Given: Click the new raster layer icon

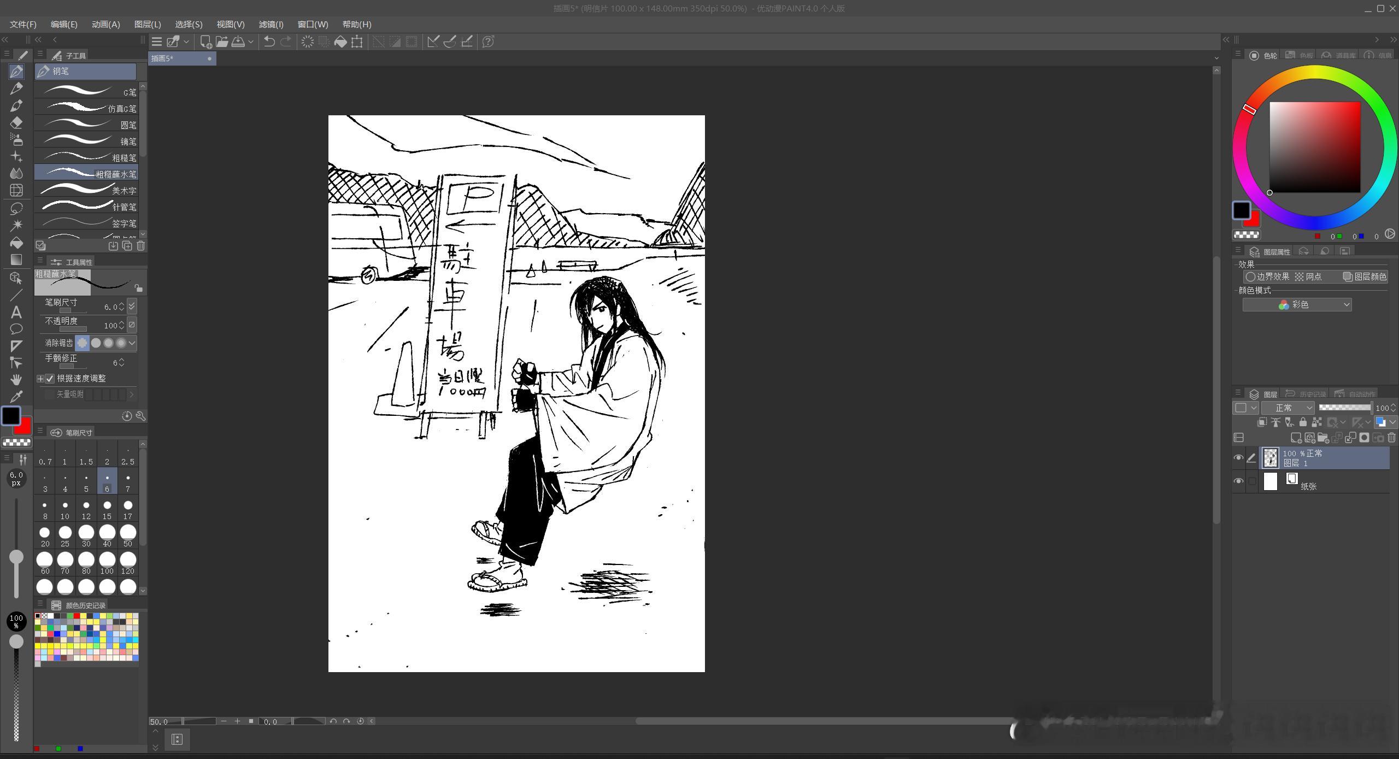Looking at the screenshot, I should (1296, 438).
